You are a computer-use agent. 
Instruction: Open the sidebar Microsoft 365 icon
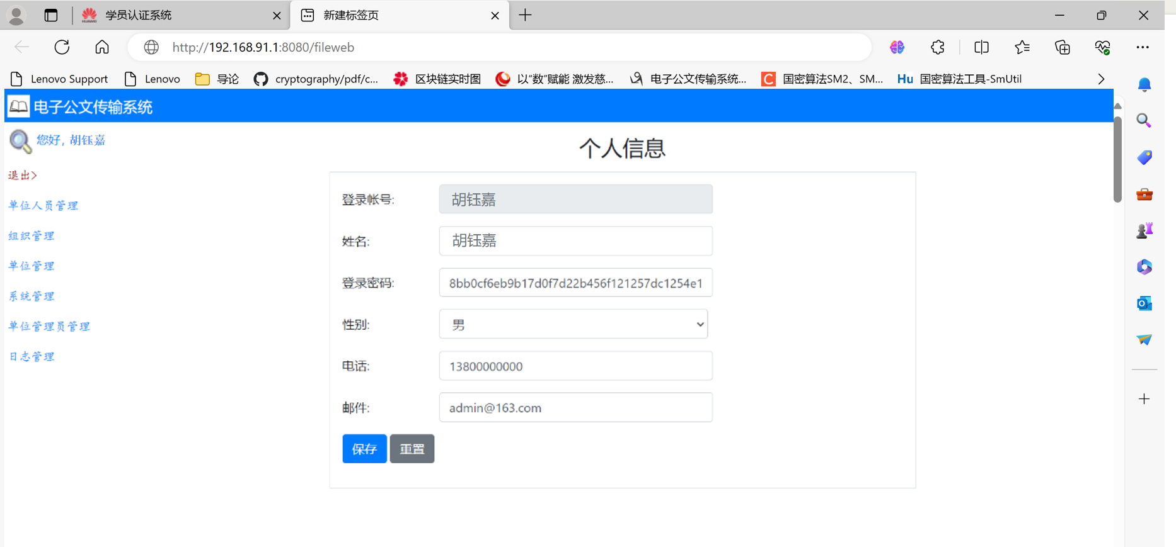[1144, 267]
